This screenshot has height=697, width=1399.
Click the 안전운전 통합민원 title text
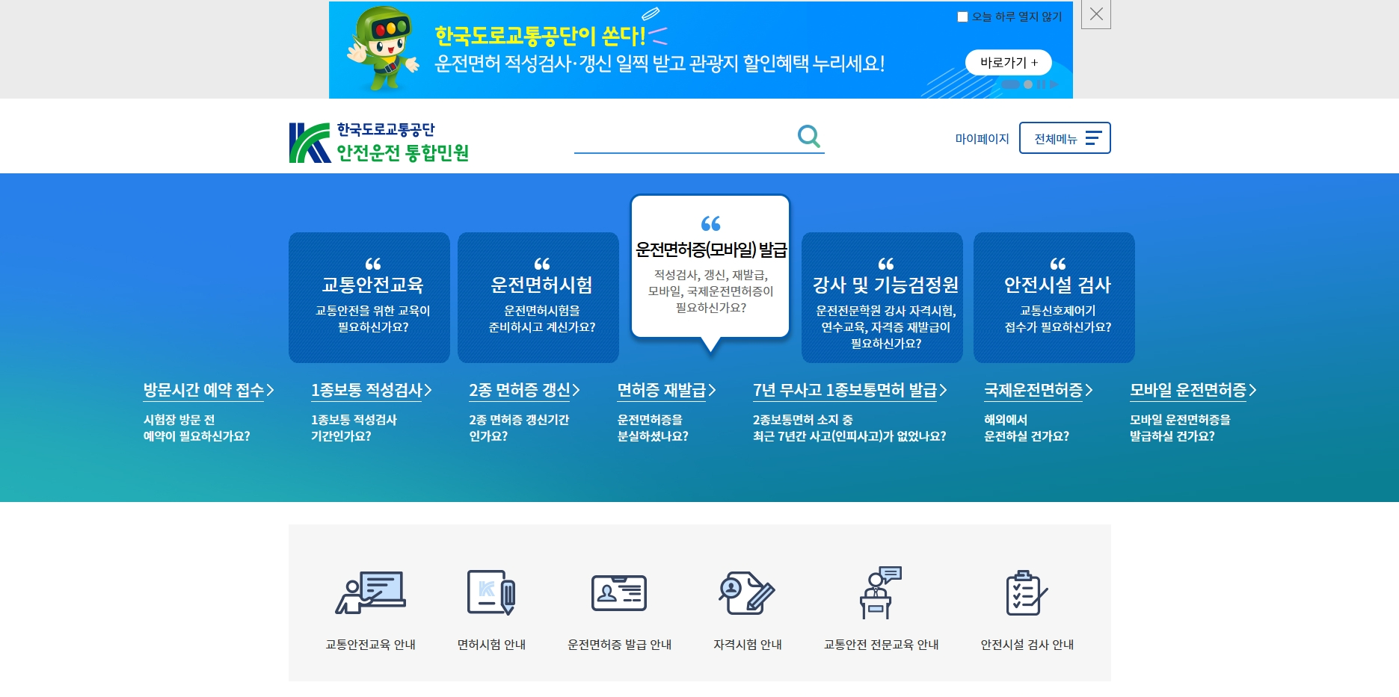[402, 153]
